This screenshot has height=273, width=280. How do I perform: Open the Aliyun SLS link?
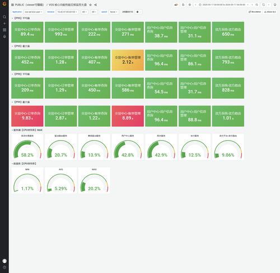[x=270, y=12]
